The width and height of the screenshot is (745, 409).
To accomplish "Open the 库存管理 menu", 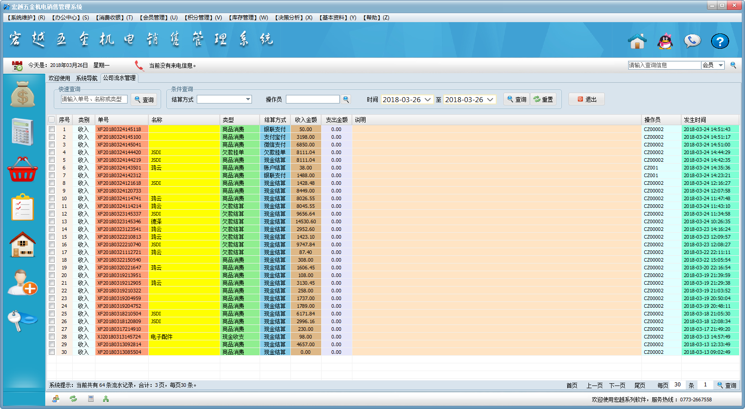I will 248,18.
